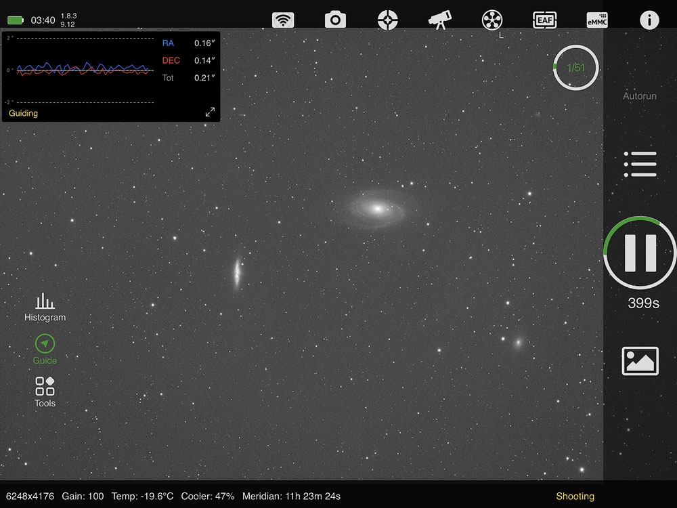Pause the current exposure

click(x=640, y=253)
